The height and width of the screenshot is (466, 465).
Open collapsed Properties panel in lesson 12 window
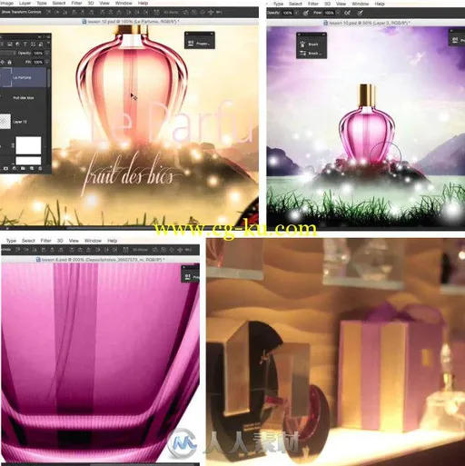coord(200,44)
